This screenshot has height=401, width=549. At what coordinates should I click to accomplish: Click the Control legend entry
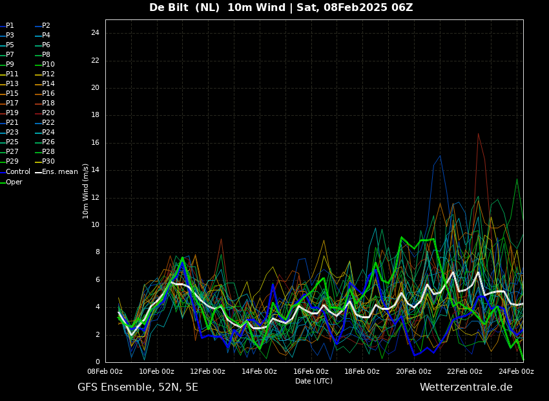pyautogui.click(x=15, y=172)
